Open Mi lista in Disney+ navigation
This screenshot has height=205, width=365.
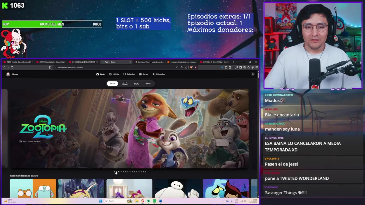click(114, 74)
